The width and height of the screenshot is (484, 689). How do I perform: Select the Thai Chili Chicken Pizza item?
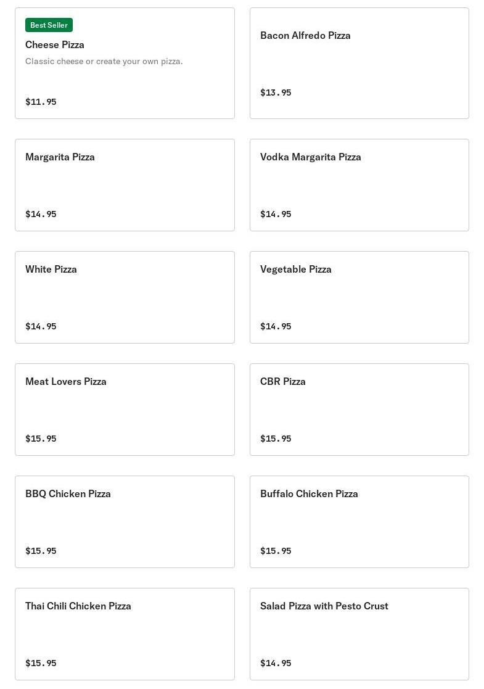(125, 634)
